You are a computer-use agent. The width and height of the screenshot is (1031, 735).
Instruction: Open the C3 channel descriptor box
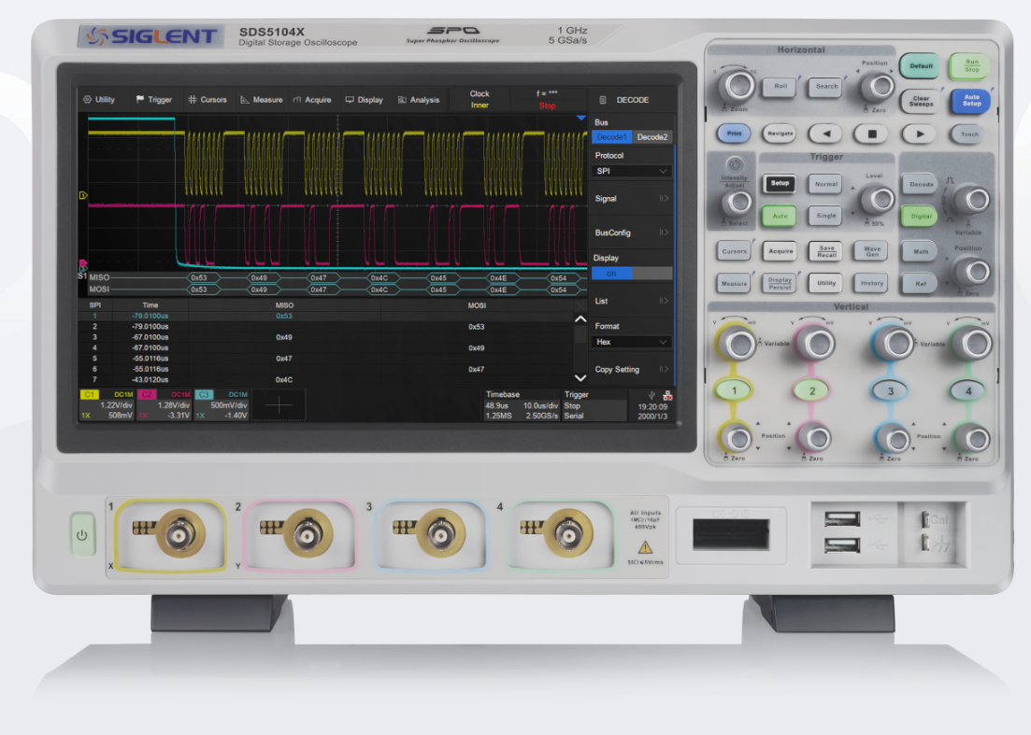click(222, 404)
